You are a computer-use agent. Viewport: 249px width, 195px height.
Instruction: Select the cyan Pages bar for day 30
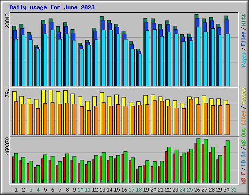click(228, 60)
